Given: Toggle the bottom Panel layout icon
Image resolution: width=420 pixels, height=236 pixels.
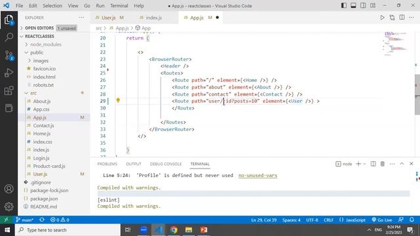Looking at the screenshot, I should coord(353,6).
